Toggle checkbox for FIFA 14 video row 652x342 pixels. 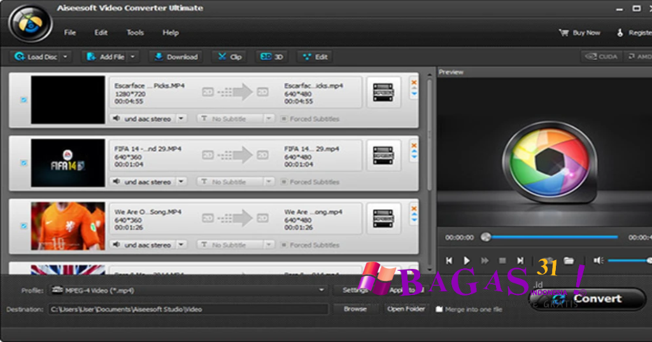[x=24, y=163]
